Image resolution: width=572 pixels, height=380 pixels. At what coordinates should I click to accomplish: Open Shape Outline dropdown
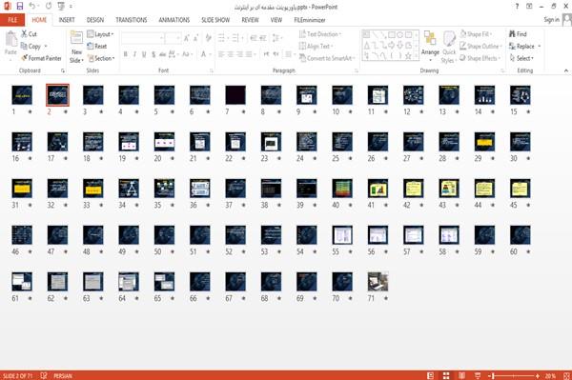480,46
